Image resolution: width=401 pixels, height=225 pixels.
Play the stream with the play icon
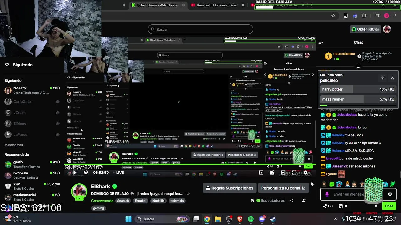pos(75,172)
